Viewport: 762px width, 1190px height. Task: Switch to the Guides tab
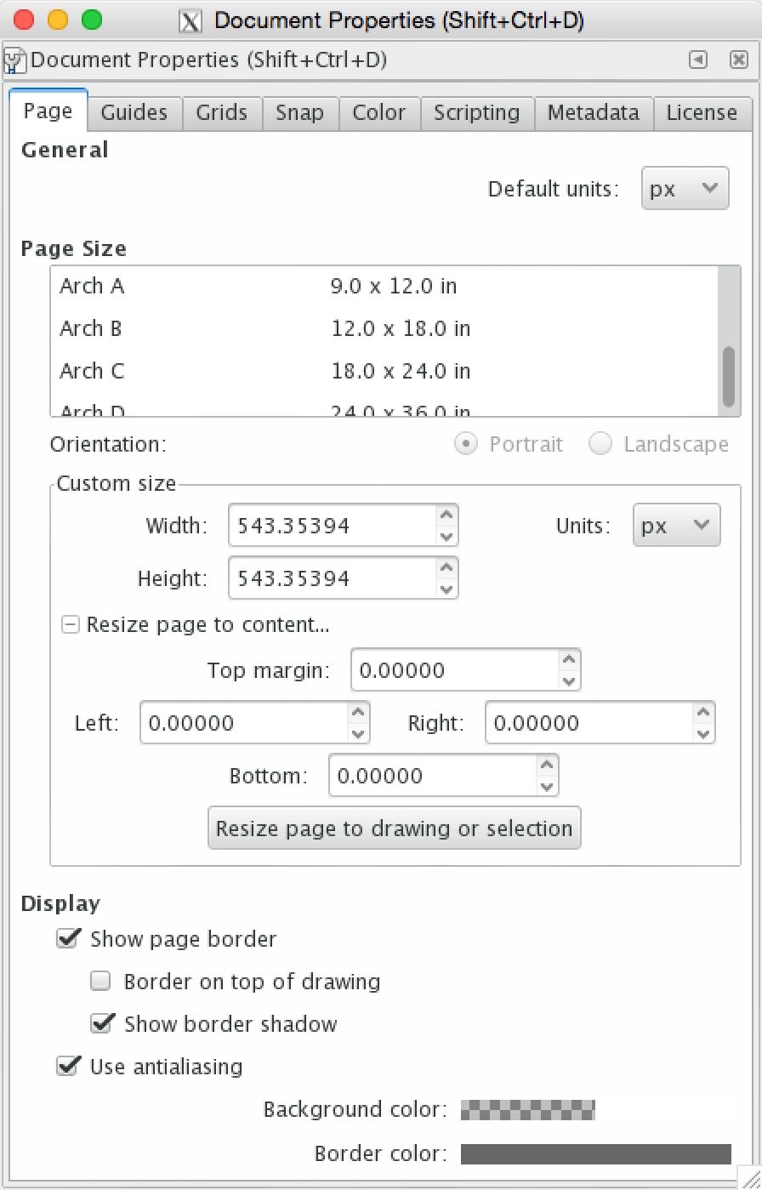pyautogui.click(x=134, y=112)
